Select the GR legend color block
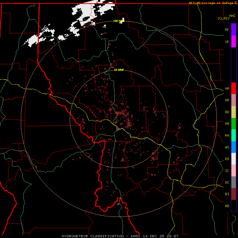The height and width of the screenshot is (238, 238). 234,100
